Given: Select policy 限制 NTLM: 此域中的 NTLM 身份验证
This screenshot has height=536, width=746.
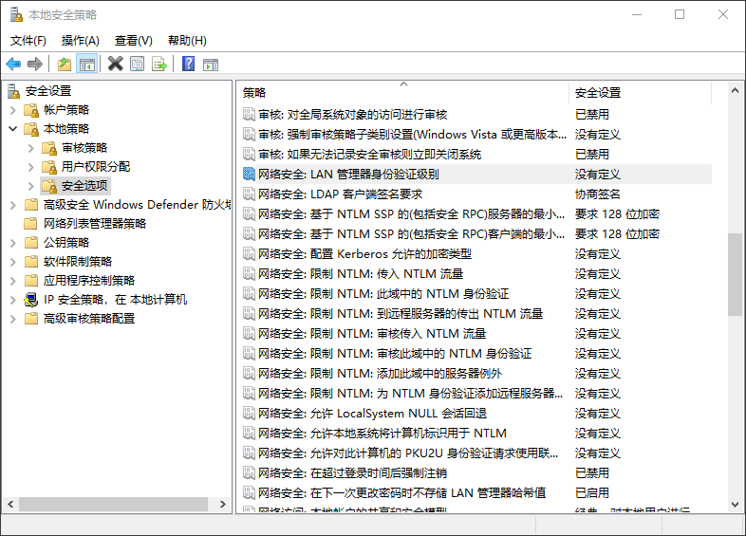Looking at the screenshot, I should coord(383,294).
